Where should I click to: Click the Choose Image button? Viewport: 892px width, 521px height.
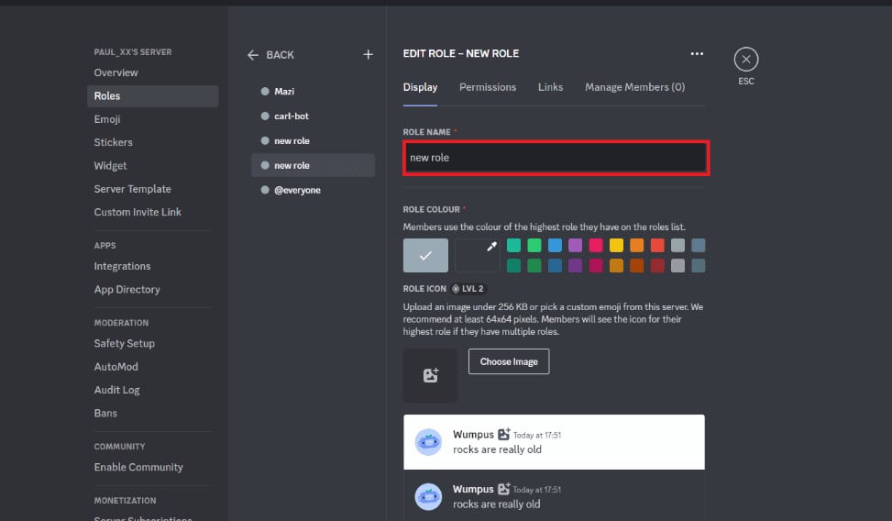pos(509,361)
